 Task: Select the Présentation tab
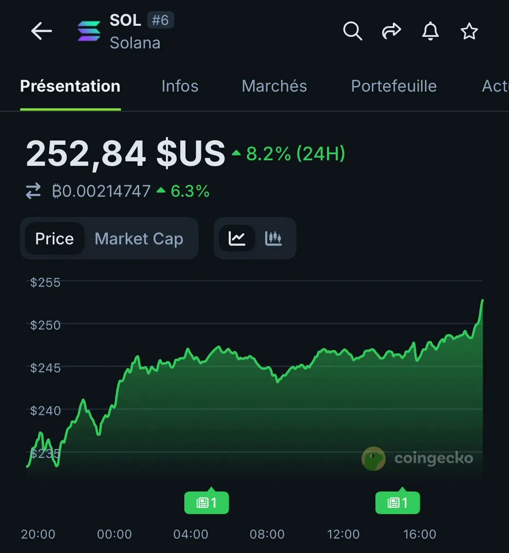(x=70, y=86)
